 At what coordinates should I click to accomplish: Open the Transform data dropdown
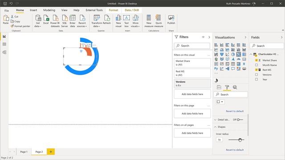tap(97, 21)
